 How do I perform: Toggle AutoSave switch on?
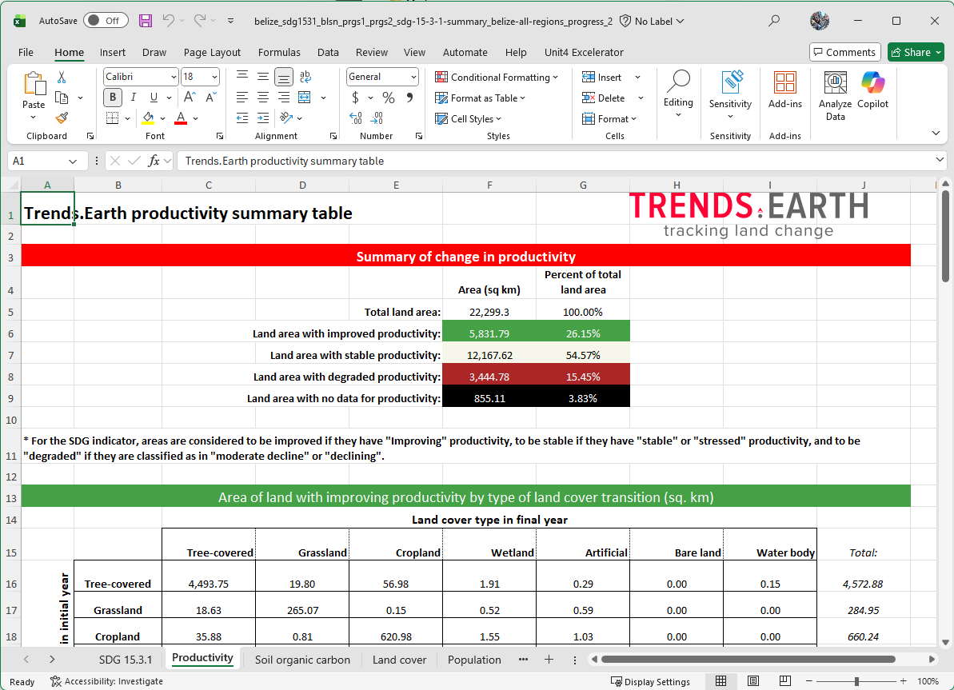[x=106, y=21]
